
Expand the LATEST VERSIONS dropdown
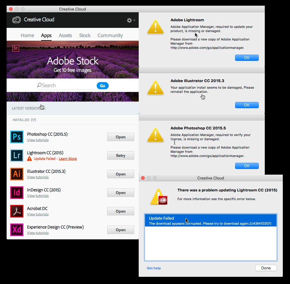pos(29,108)
